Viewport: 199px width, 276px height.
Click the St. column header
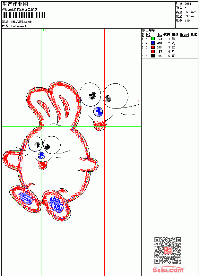pos(160,35)
